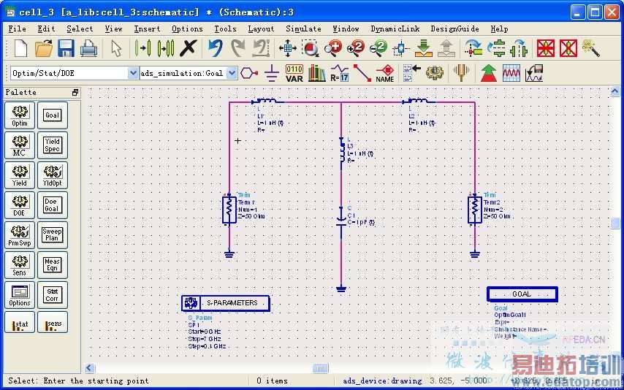The height and width of the screenshot is (390, 624).
Task: Click the Print icon
Action: point(88,48)
